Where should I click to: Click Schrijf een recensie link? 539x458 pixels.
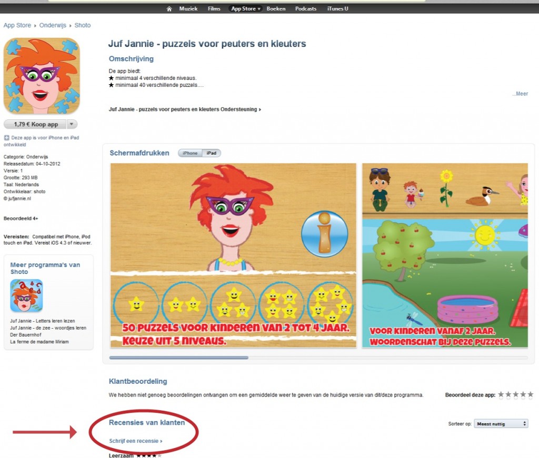(x=135, y=441)
